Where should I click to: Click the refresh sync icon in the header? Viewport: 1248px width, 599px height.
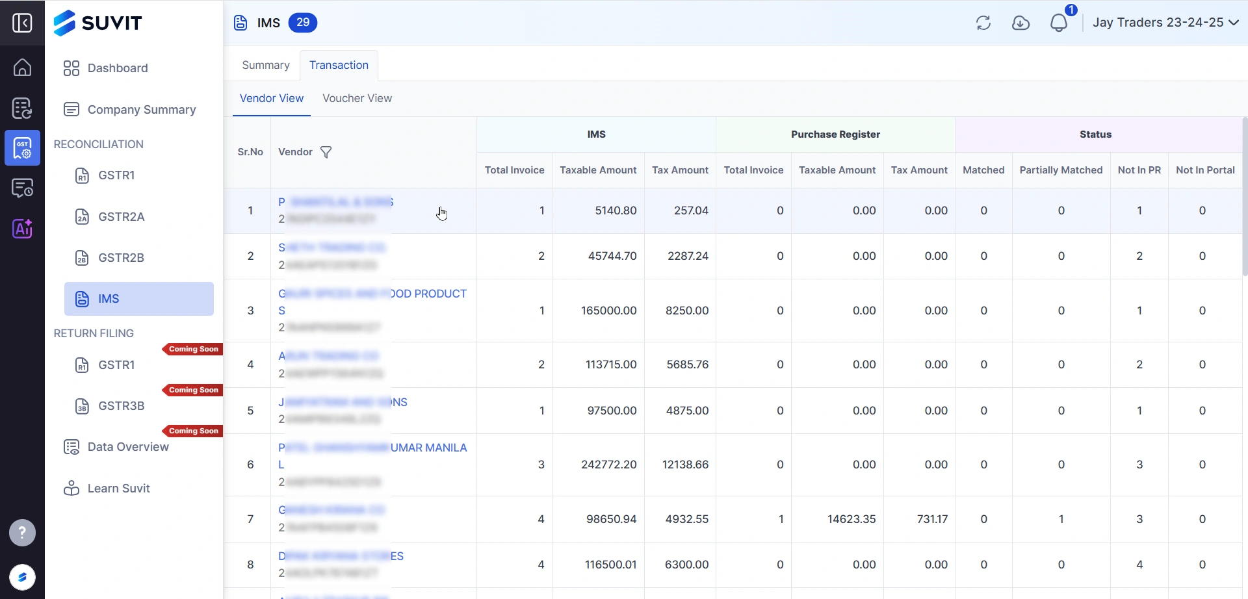coord(983,23)
